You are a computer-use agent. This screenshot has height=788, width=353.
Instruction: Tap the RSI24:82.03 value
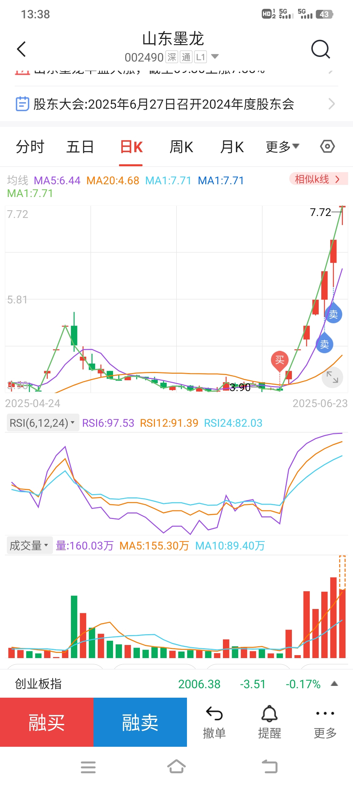pyautogui.click(x=233, y=423)
